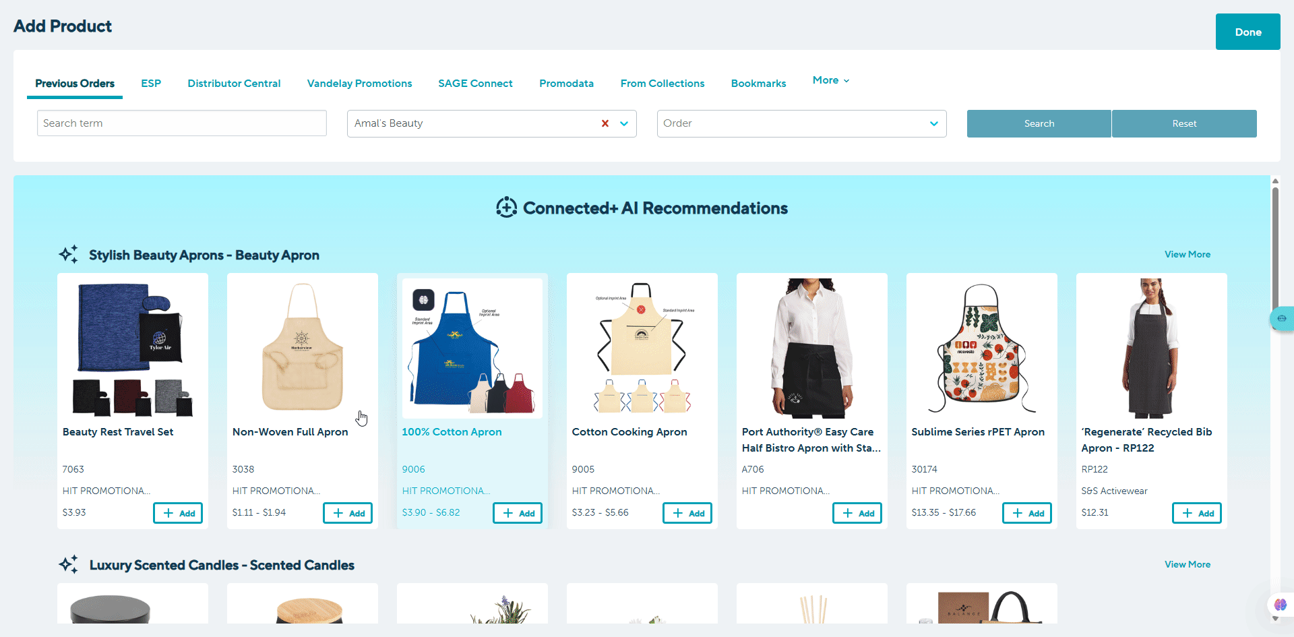Open the purple brain assistant icon bottom right
This screenshot has width=1294, height=637.
click(1281, 605)
